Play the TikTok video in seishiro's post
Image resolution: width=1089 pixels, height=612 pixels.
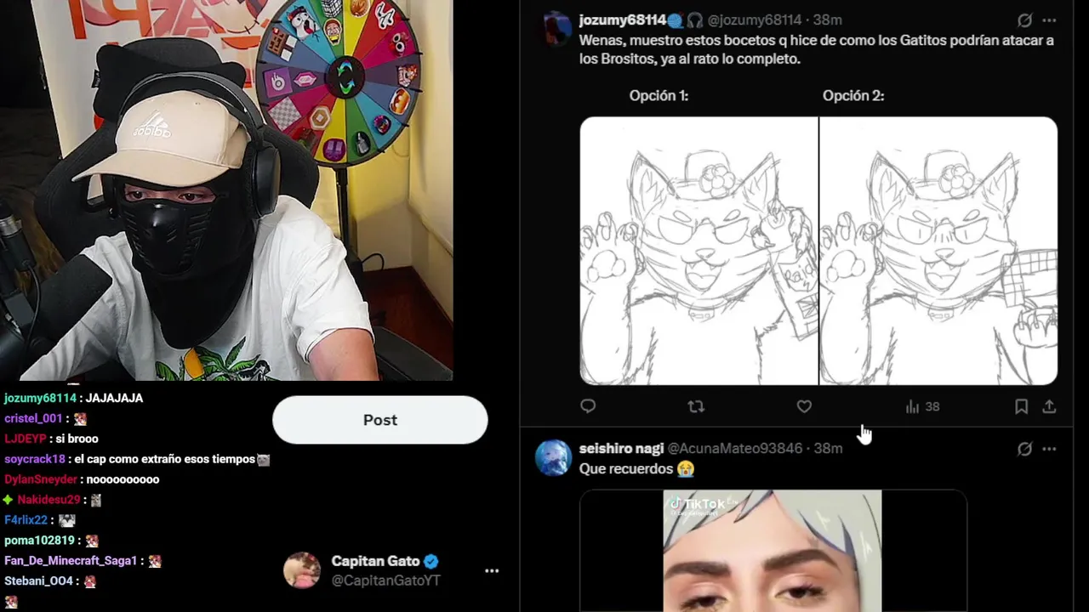[x=773, y=551]
